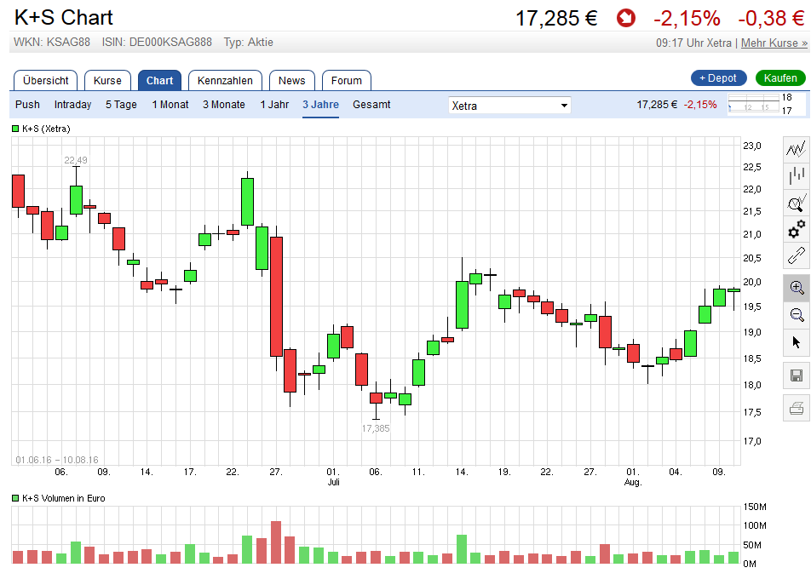The height and width of the screenshot is (579, 811).
Task: Switch to the Übersicht tab
Action: 45,81
